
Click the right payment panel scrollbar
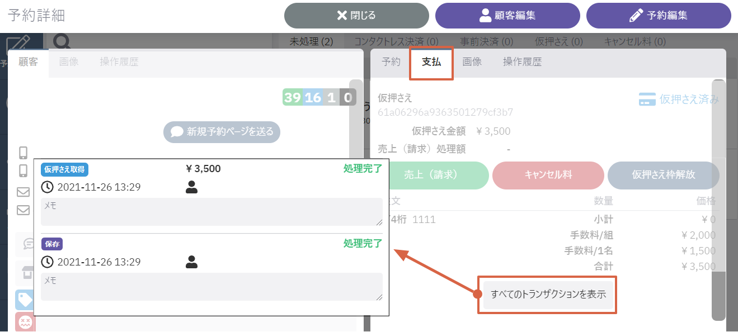click(x=718, y=200)
